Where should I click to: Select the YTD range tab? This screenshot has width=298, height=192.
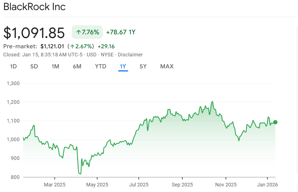[101, 66]
